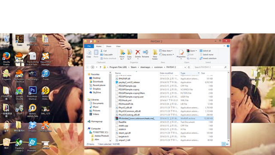275x155 pixels.
Task: Select Norton Identity Safe desktop icon
Action: [33, 111]
